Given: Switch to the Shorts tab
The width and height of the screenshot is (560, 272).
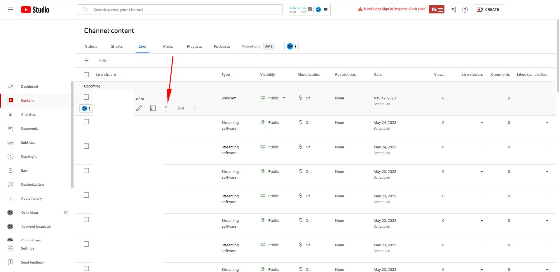Looking at the screenshot, I should click(117, 46).
